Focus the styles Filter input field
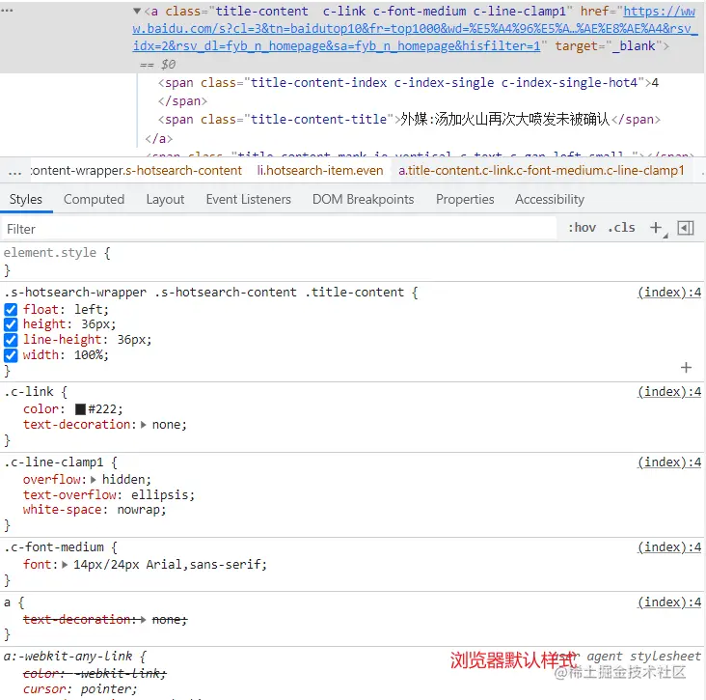The width and height of the screenshot is (706, 700). (279, 229)
